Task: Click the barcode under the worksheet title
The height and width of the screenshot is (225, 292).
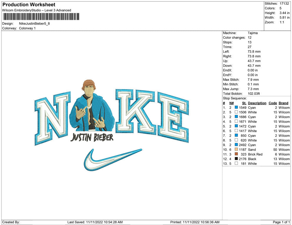Action: click(41, 17)
